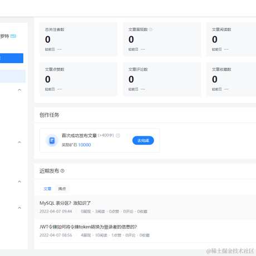Click date 2022-04-07 09:44

click(x=56, y=211)
